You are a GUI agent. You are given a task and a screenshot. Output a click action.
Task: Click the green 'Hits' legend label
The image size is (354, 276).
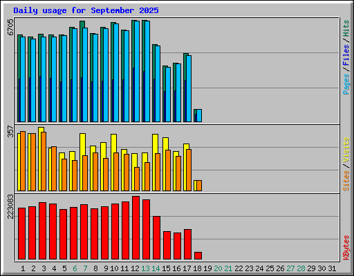pos(346,28)
